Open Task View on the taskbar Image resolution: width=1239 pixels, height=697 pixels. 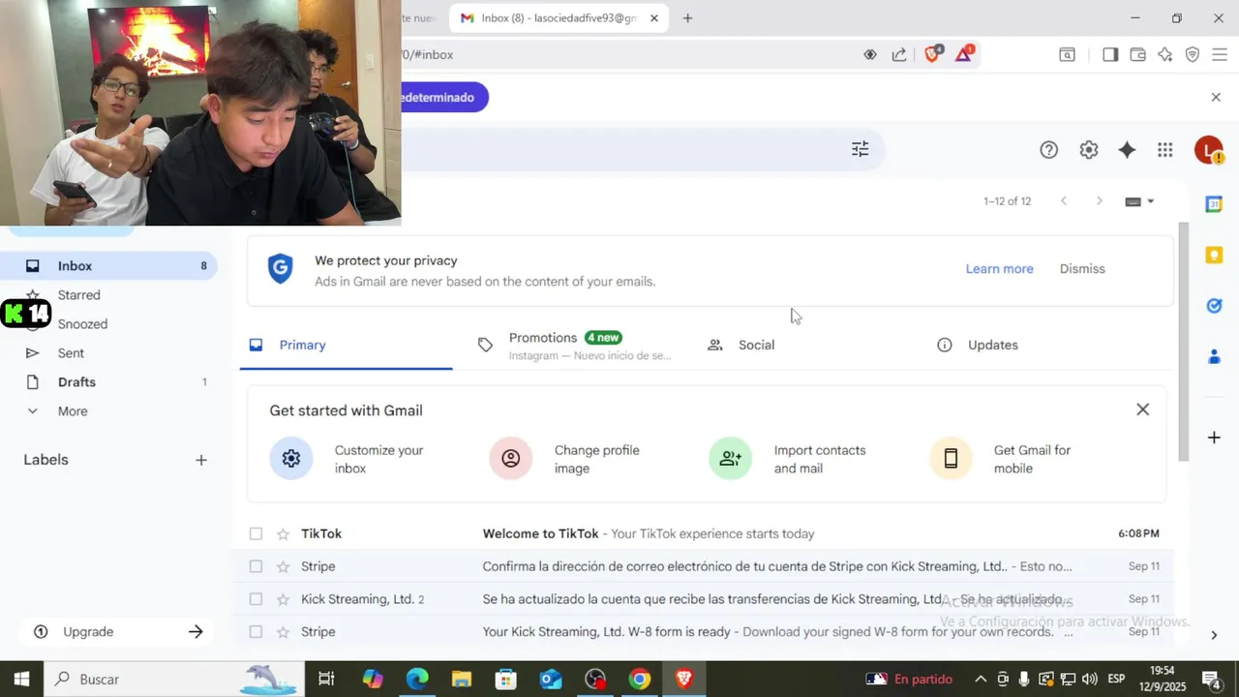[326, 680]
